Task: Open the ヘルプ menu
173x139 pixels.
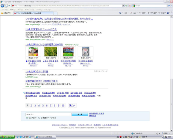Action: pos(47,9)
